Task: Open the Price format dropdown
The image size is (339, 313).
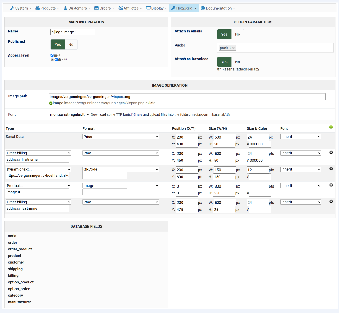Action: [x=121, y=137]
